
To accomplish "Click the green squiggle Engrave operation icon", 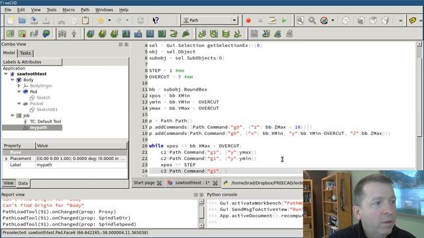I will [174, 34].
